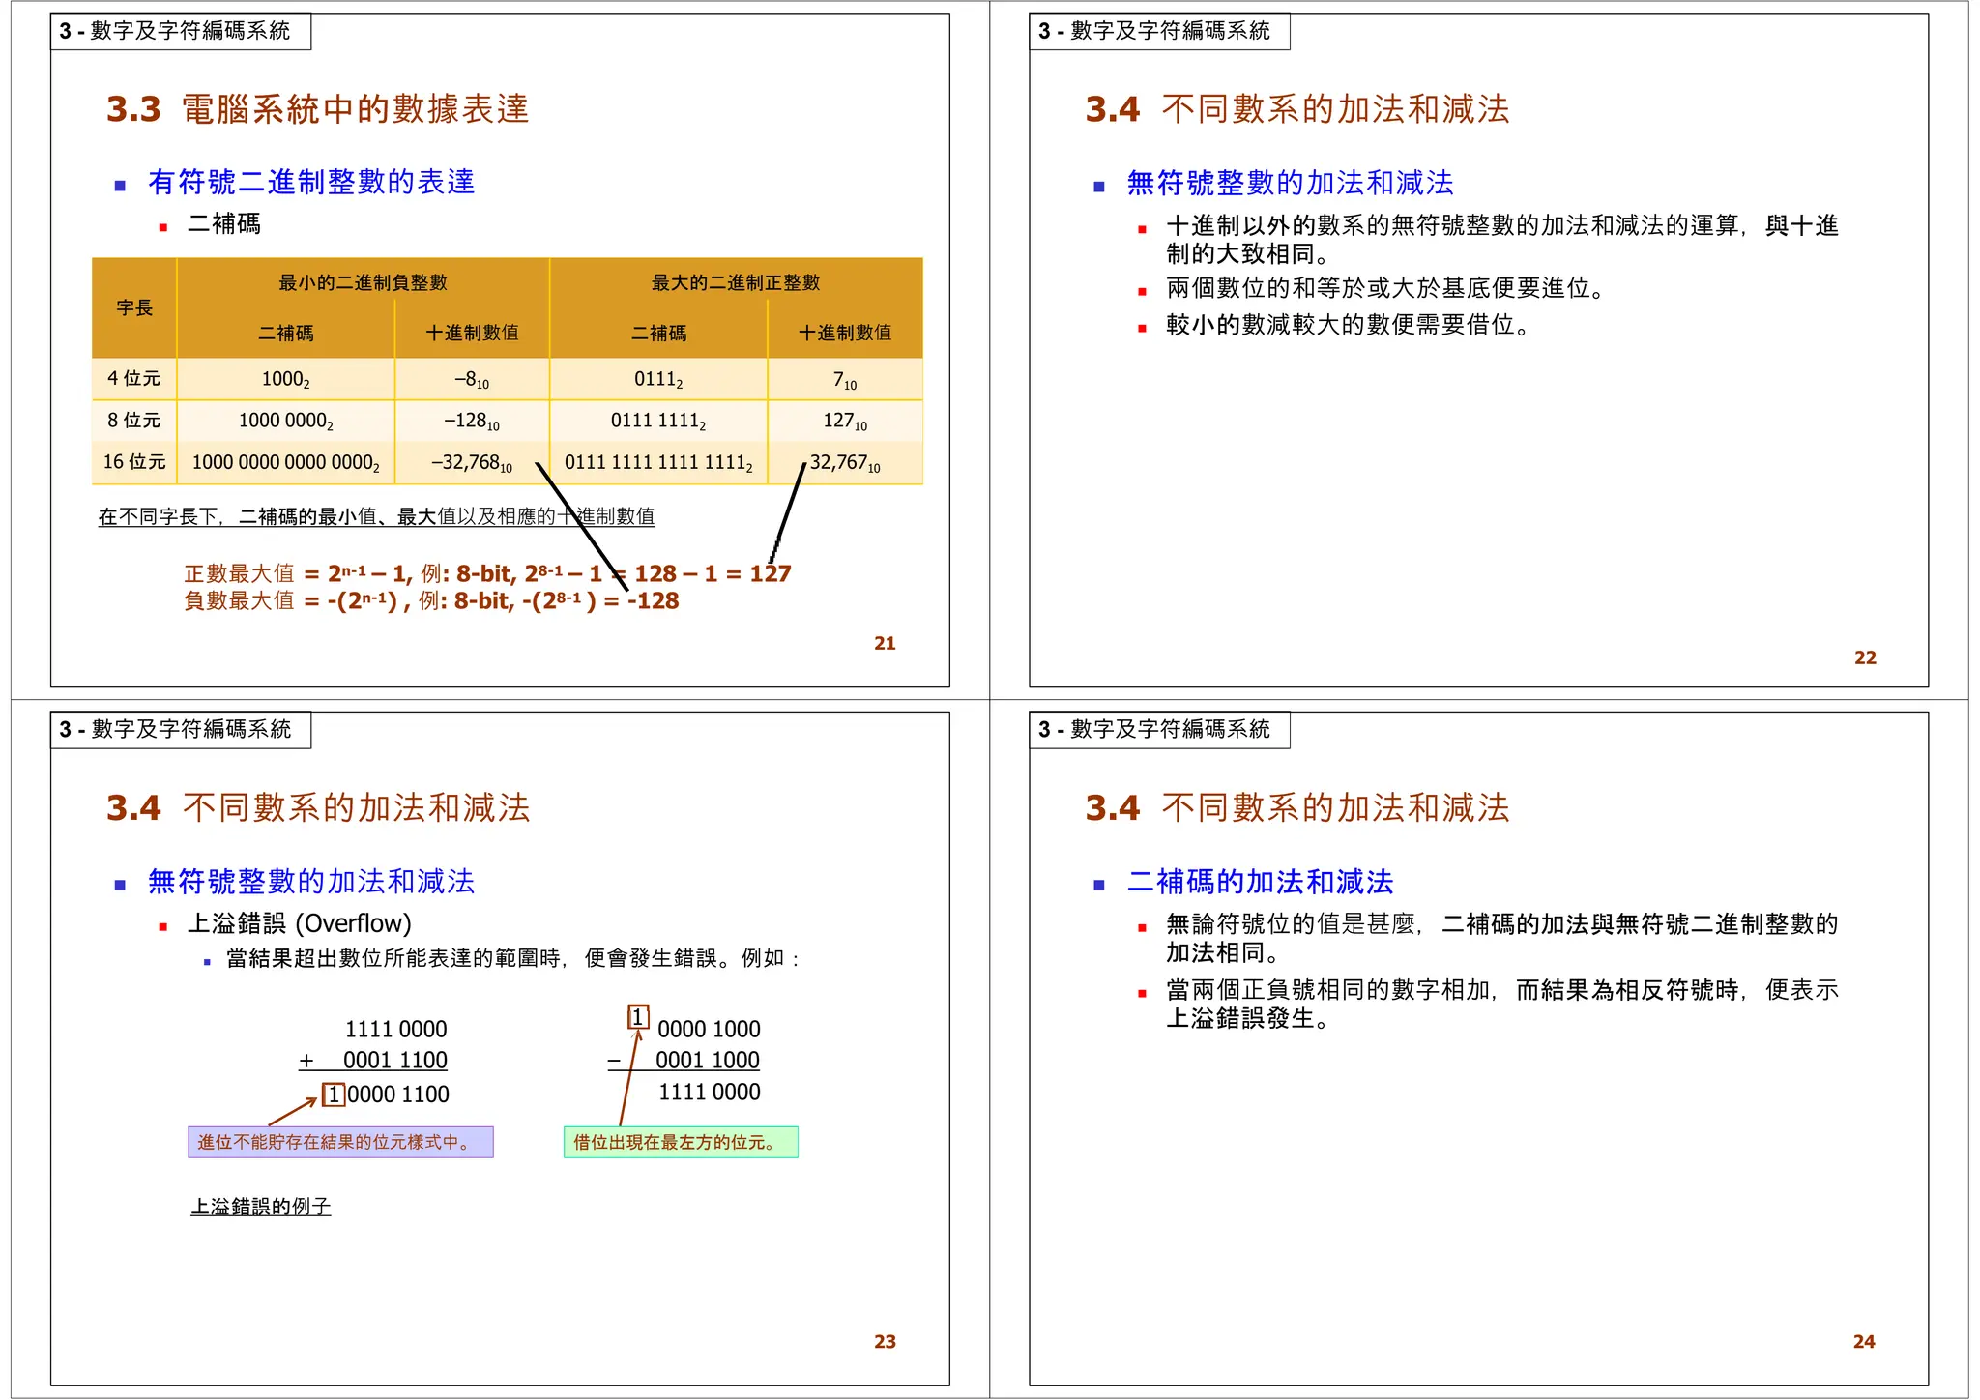Click the '0111₂' table cell

coord(658,379)
